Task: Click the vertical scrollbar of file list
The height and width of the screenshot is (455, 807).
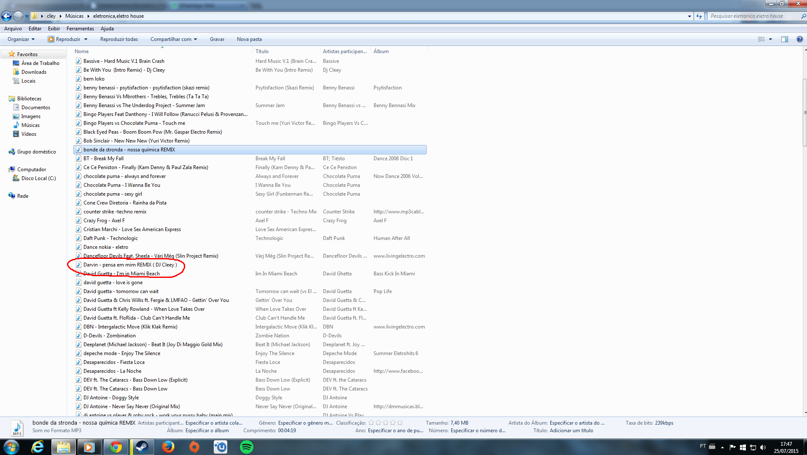Action: pos(805,112)
